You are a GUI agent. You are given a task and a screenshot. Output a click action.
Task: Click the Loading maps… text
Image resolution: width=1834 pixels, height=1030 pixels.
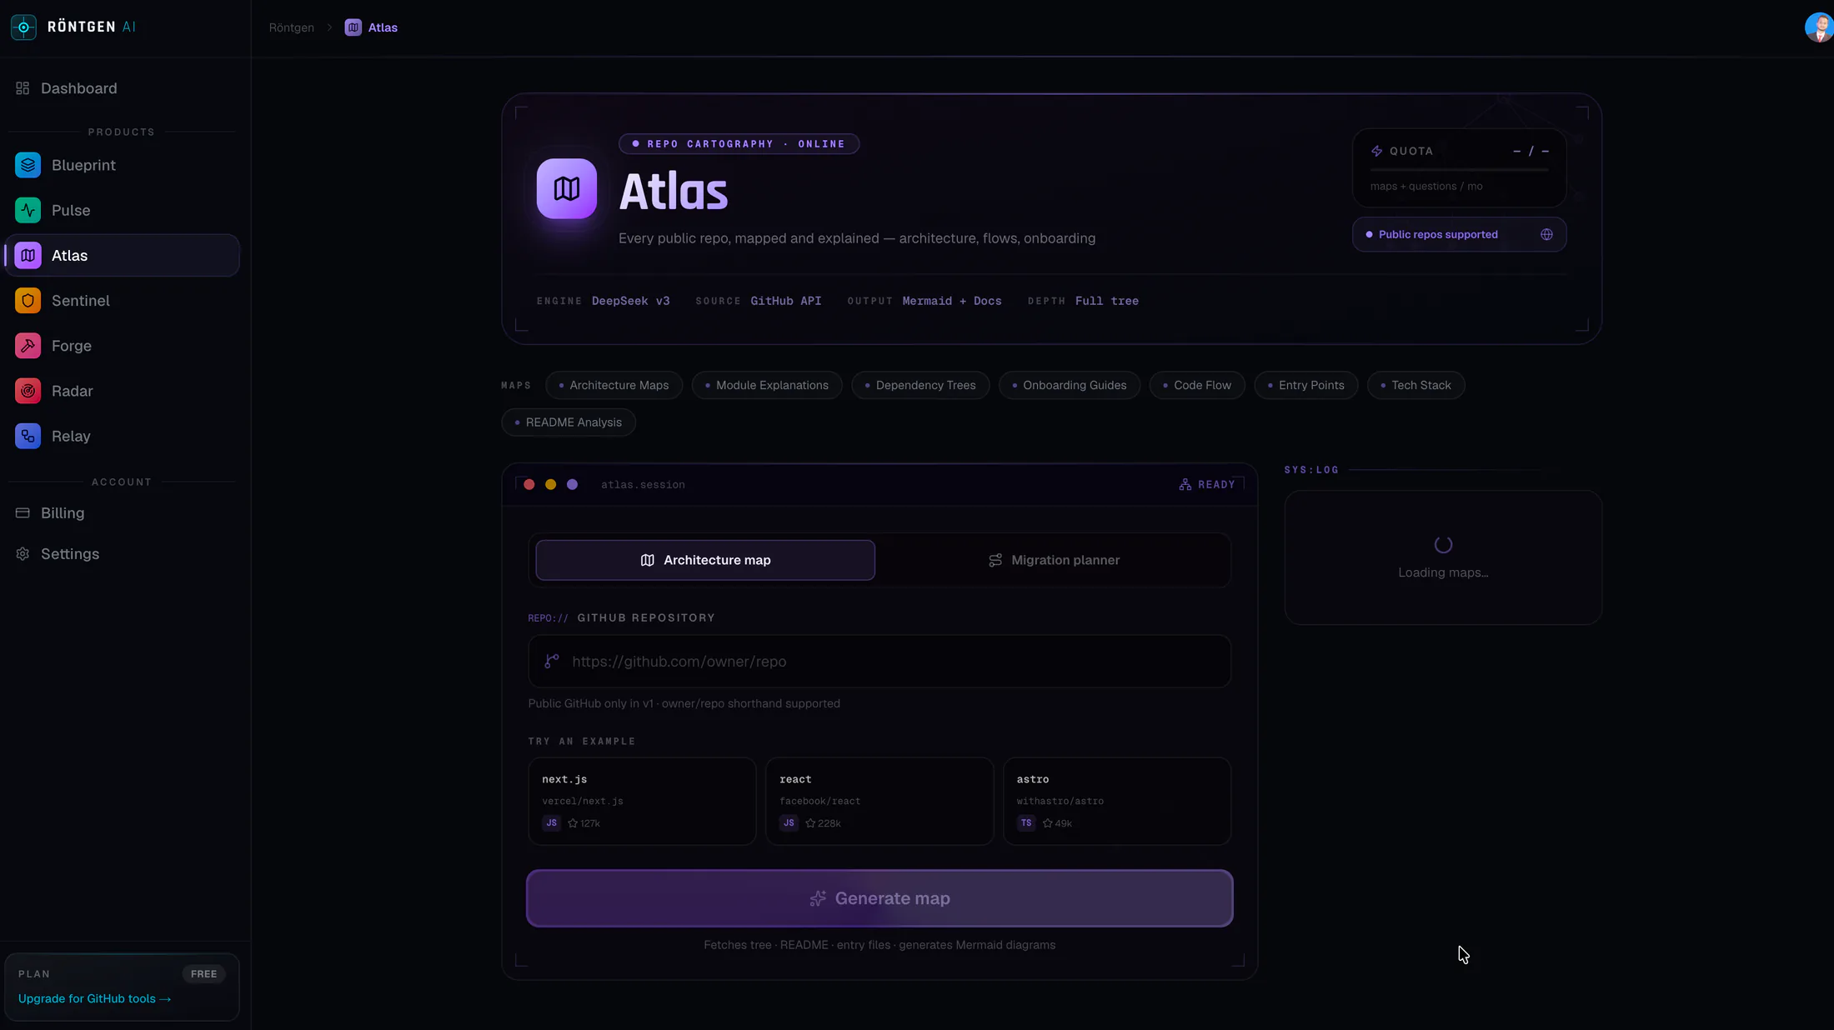point(1443,572)
